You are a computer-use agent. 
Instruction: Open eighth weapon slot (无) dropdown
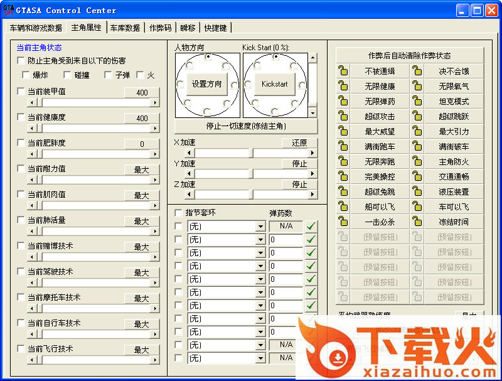[260, 319]
